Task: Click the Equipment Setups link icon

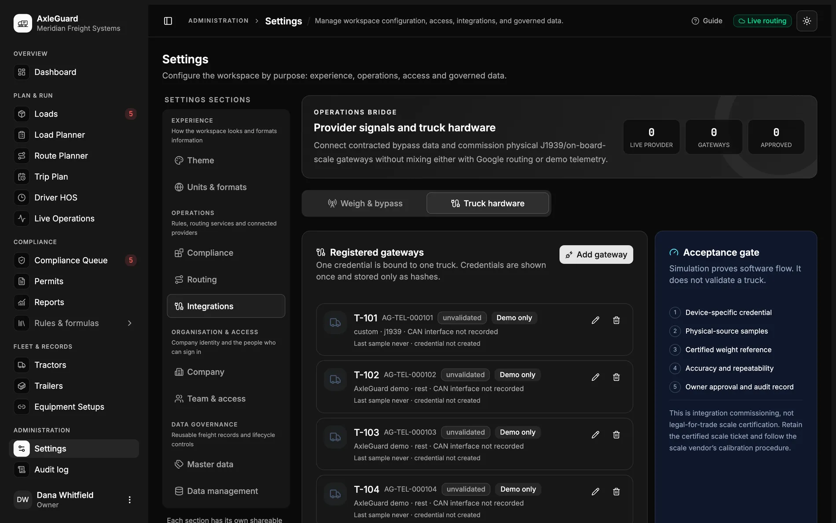Action: (22, 407)
